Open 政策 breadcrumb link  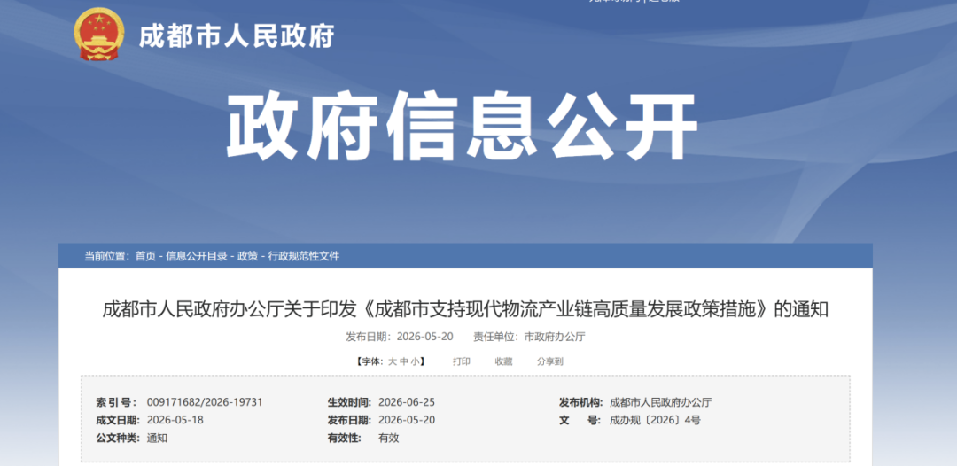pos(248,256)
